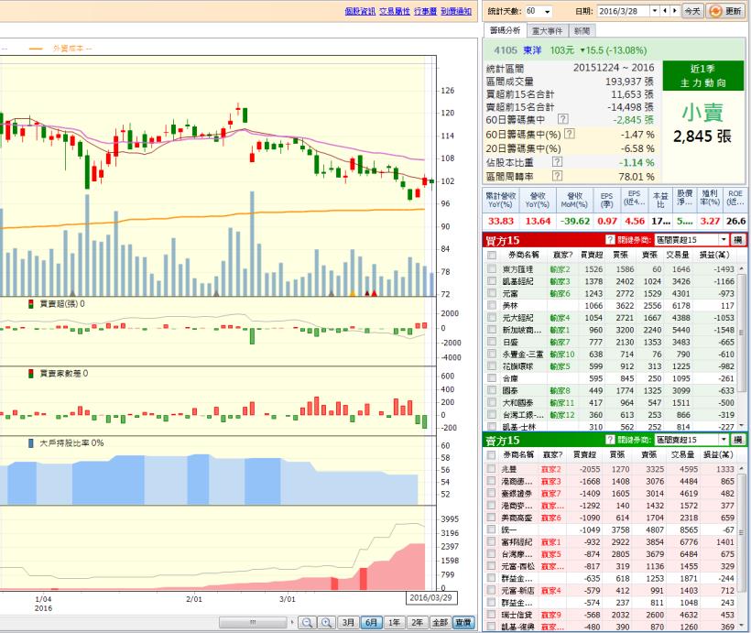Open the 個股資訊 link
The height and width of the screenshot is (633, 751).
(x=360, y=11)
